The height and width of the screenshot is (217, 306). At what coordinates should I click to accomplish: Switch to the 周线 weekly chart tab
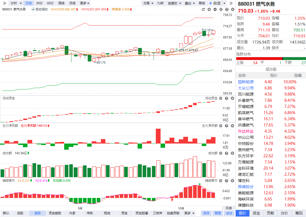[61, 3]
